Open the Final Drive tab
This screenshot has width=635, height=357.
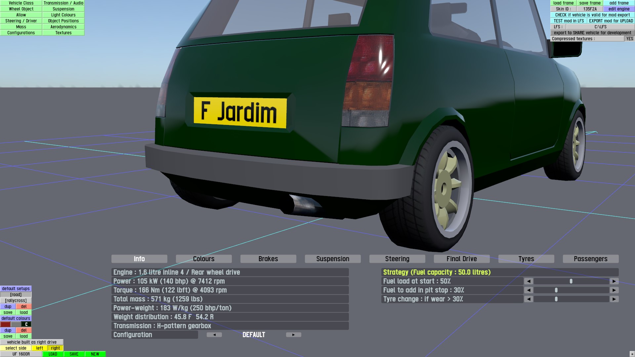461,259
